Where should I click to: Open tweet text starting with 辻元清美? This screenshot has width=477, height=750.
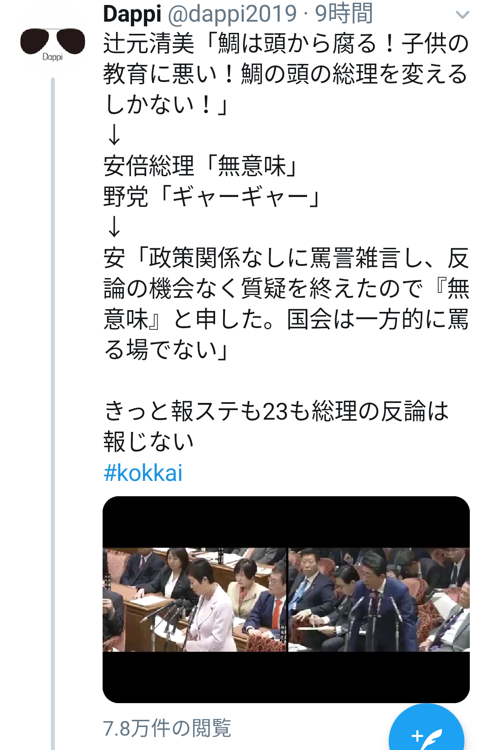point(286,74)
